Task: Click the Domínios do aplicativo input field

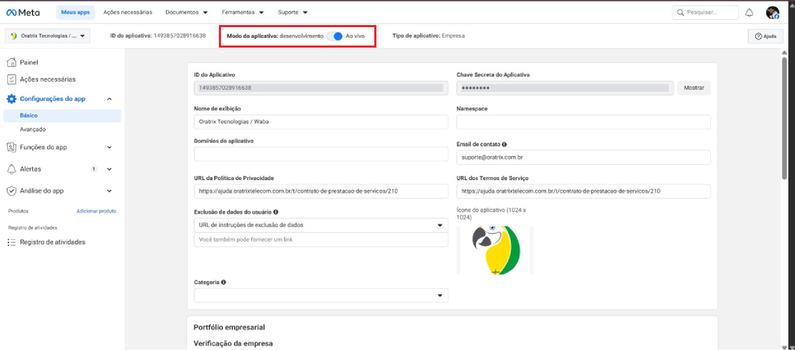Action: click(320, 154)
